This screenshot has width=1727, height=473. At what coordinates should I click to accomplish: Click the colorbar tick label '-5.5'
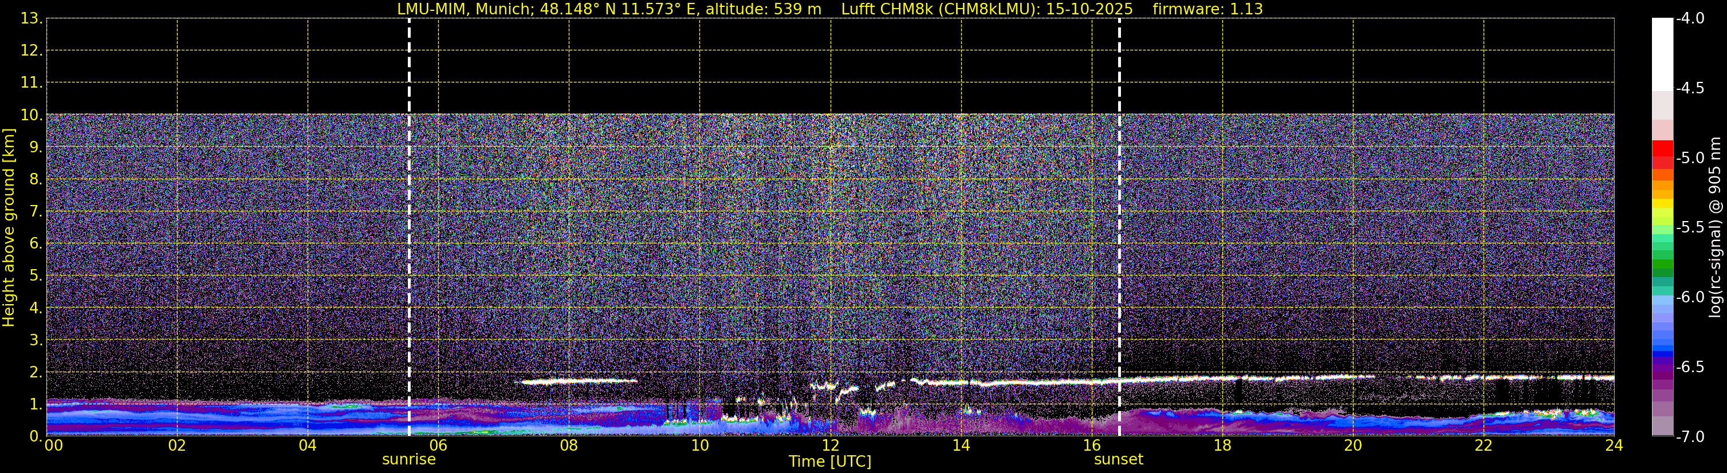pyautogui.click(x=1689, y=228)
